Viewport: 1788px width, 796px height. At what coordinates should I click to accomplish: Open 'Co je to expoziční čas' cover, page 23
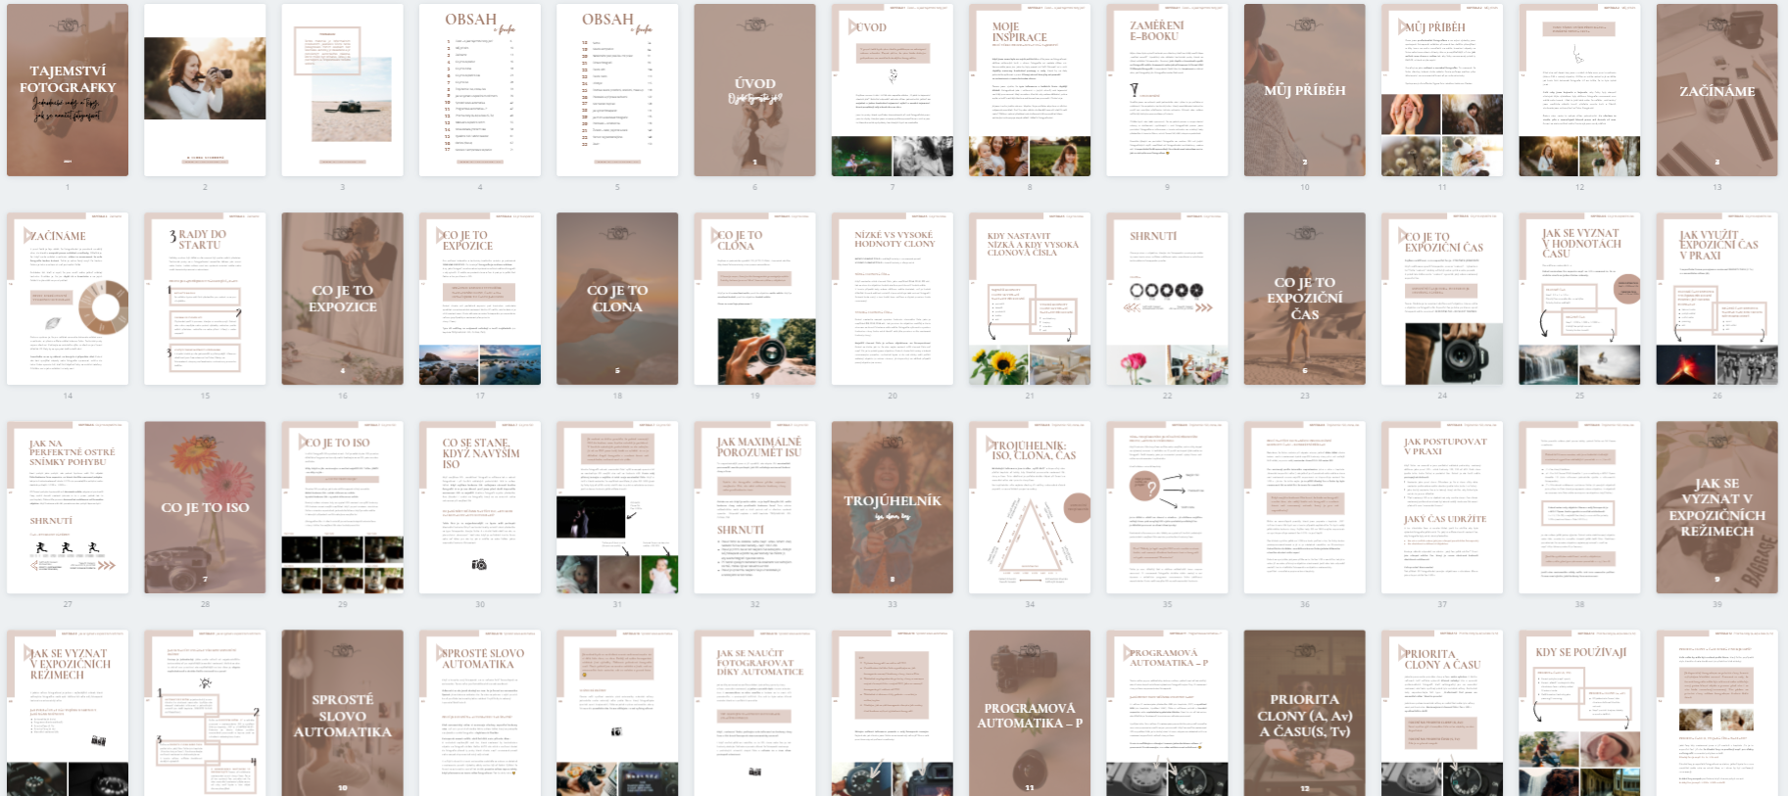pos(1305,299)
